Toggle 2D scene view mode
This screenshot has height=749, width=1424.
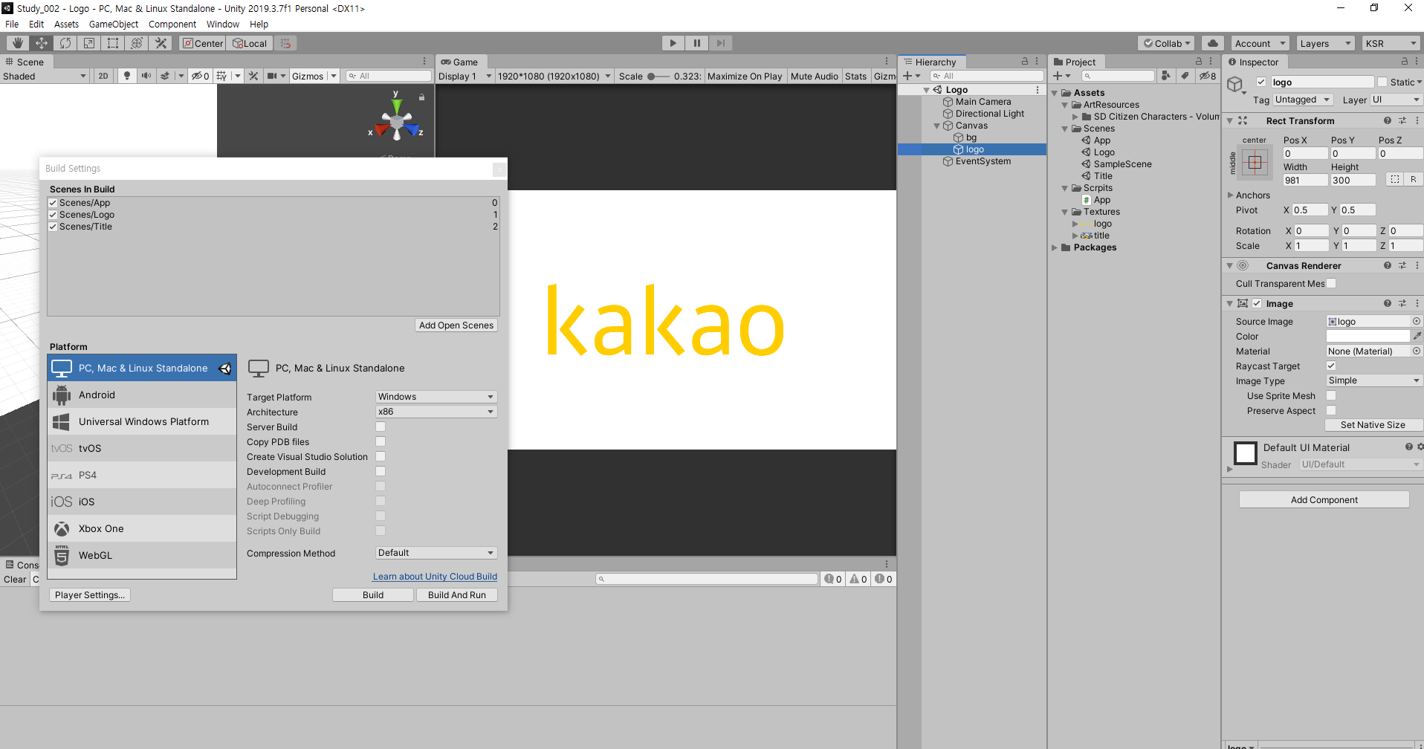point(103,76)
